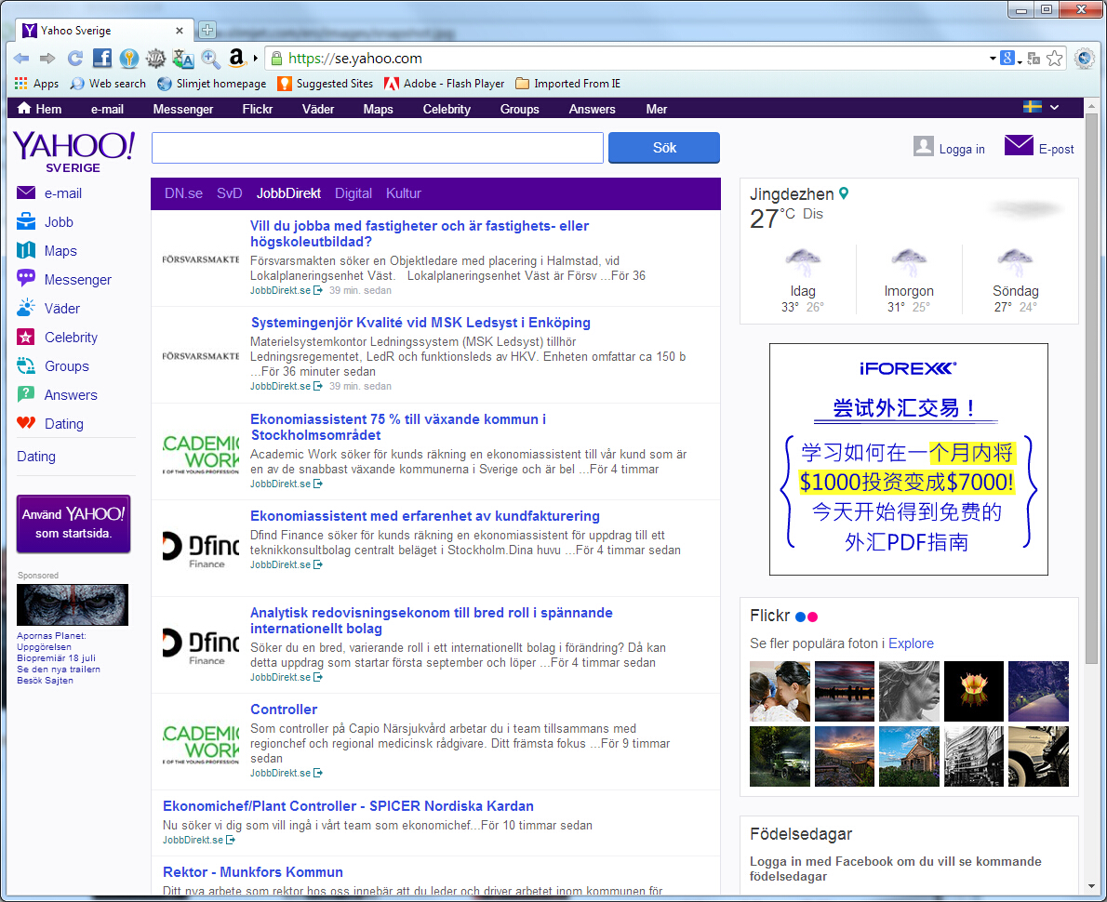This screenshot has height=902, width=1107.
Task: Click the E-post envelope icon in header
Action: click(x=1019, y=146)
